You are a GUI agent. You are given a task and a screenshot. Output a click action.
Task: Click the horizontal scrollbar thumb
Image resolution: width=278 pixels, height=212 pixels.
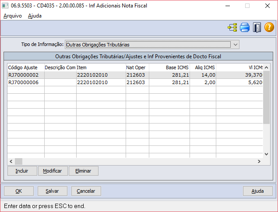(18, 161)
